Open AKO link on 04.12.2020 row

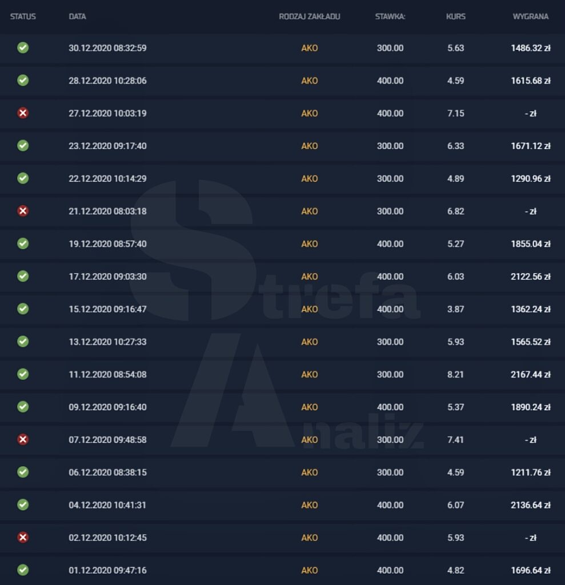[310, 505]
